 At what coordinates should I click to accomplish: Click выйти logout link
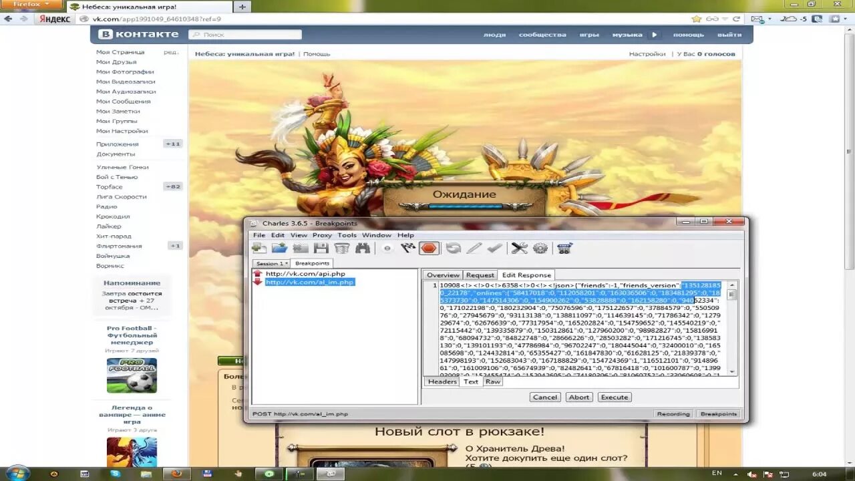coord(729,35)
